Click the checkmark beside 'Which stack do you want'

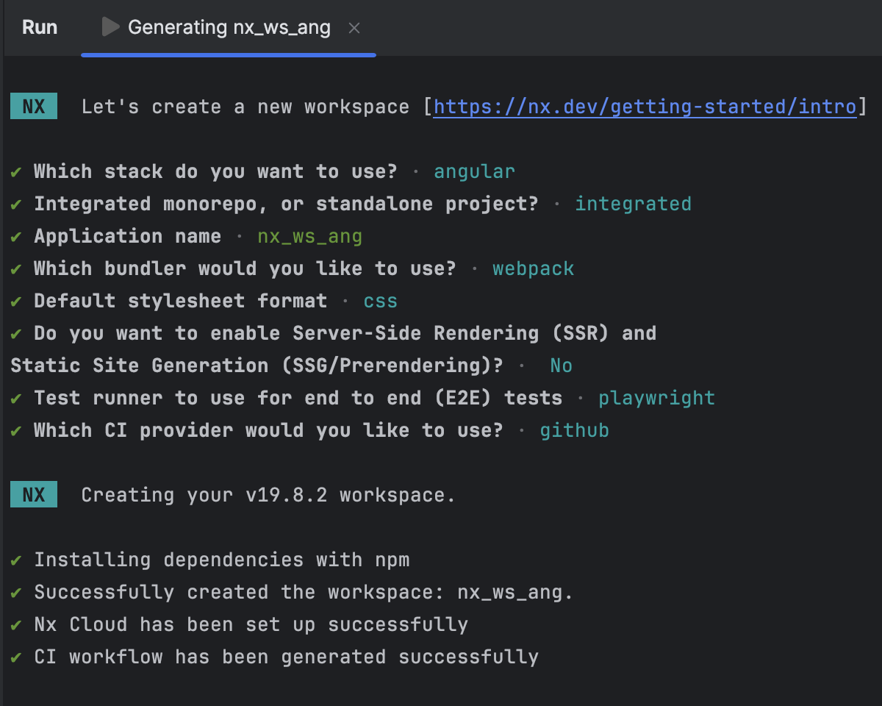point(16,171)
